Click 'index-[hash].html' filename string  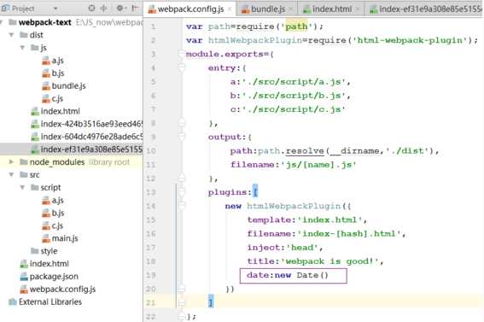349,234
